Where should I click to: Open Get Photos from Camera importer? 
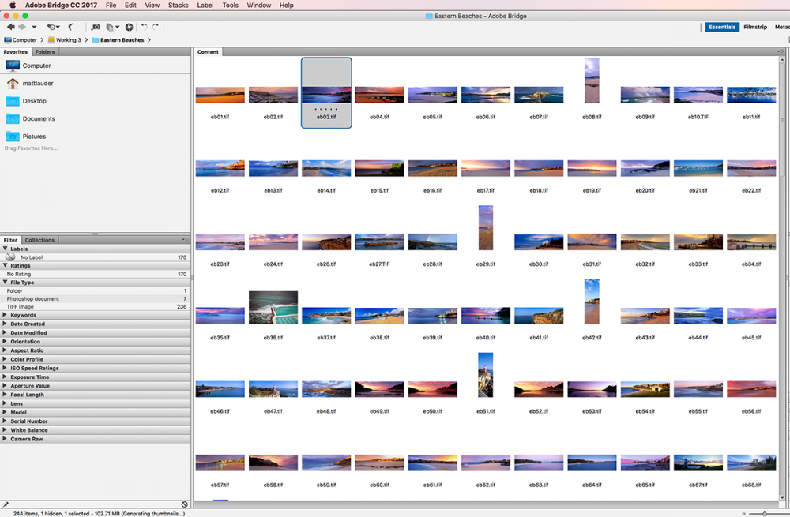pos(95,26)
